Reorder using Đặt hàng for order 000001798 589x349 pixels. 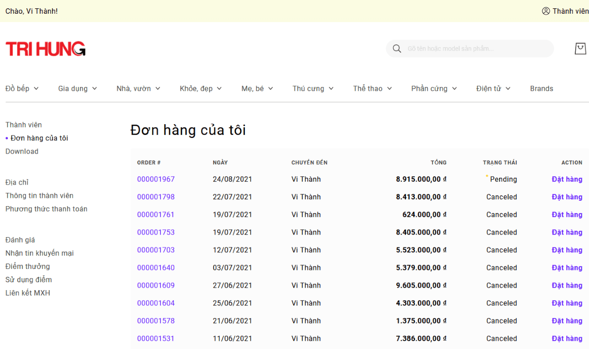(566, 197)
